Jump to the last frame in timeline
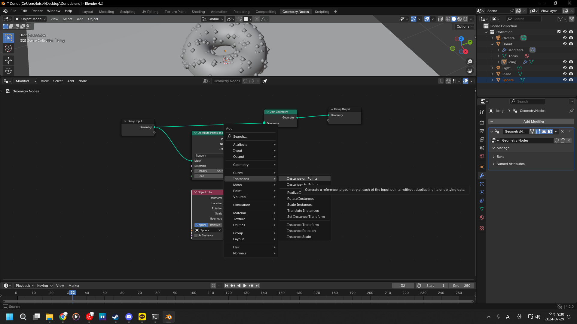The height and width of the screenshot is (324, 577). 257,286
